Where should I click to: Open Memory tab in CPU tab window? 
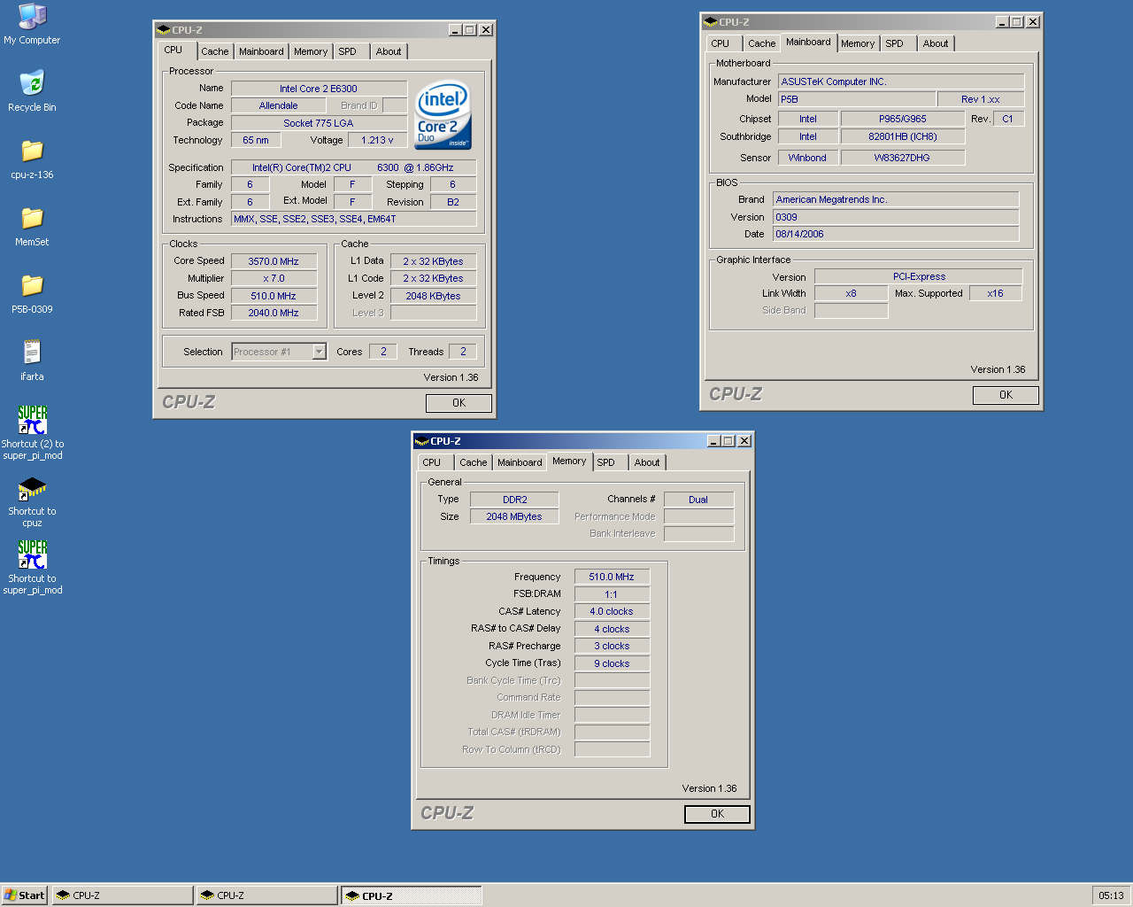[311, 51]
